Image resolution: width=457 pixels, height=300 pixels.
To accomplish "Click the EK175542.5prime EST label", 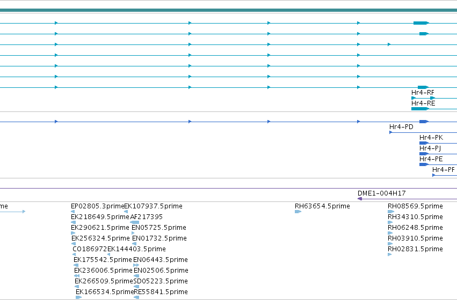I will pyautogui.click(x=103, y=260).
